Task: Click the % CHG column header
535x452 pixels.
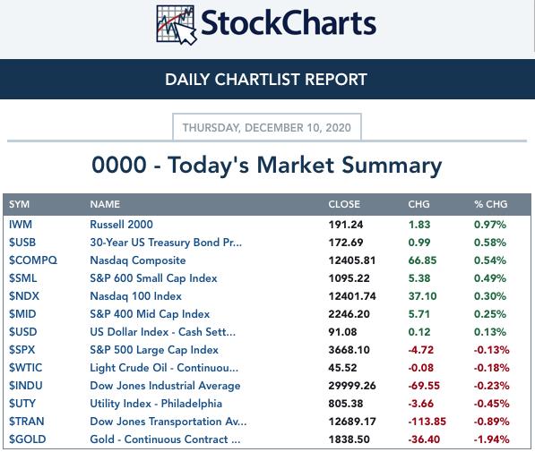Action: tap(490, 204)
